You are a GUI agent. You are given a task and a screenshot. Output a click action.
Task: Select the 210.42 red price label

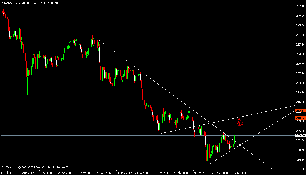[x=300, y=118]
